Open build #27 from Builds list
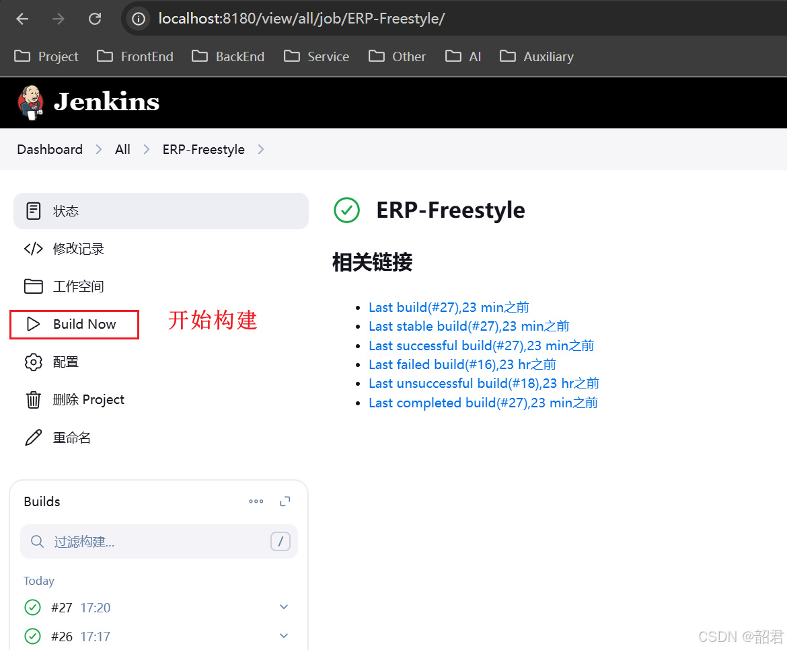 [62, 608]
